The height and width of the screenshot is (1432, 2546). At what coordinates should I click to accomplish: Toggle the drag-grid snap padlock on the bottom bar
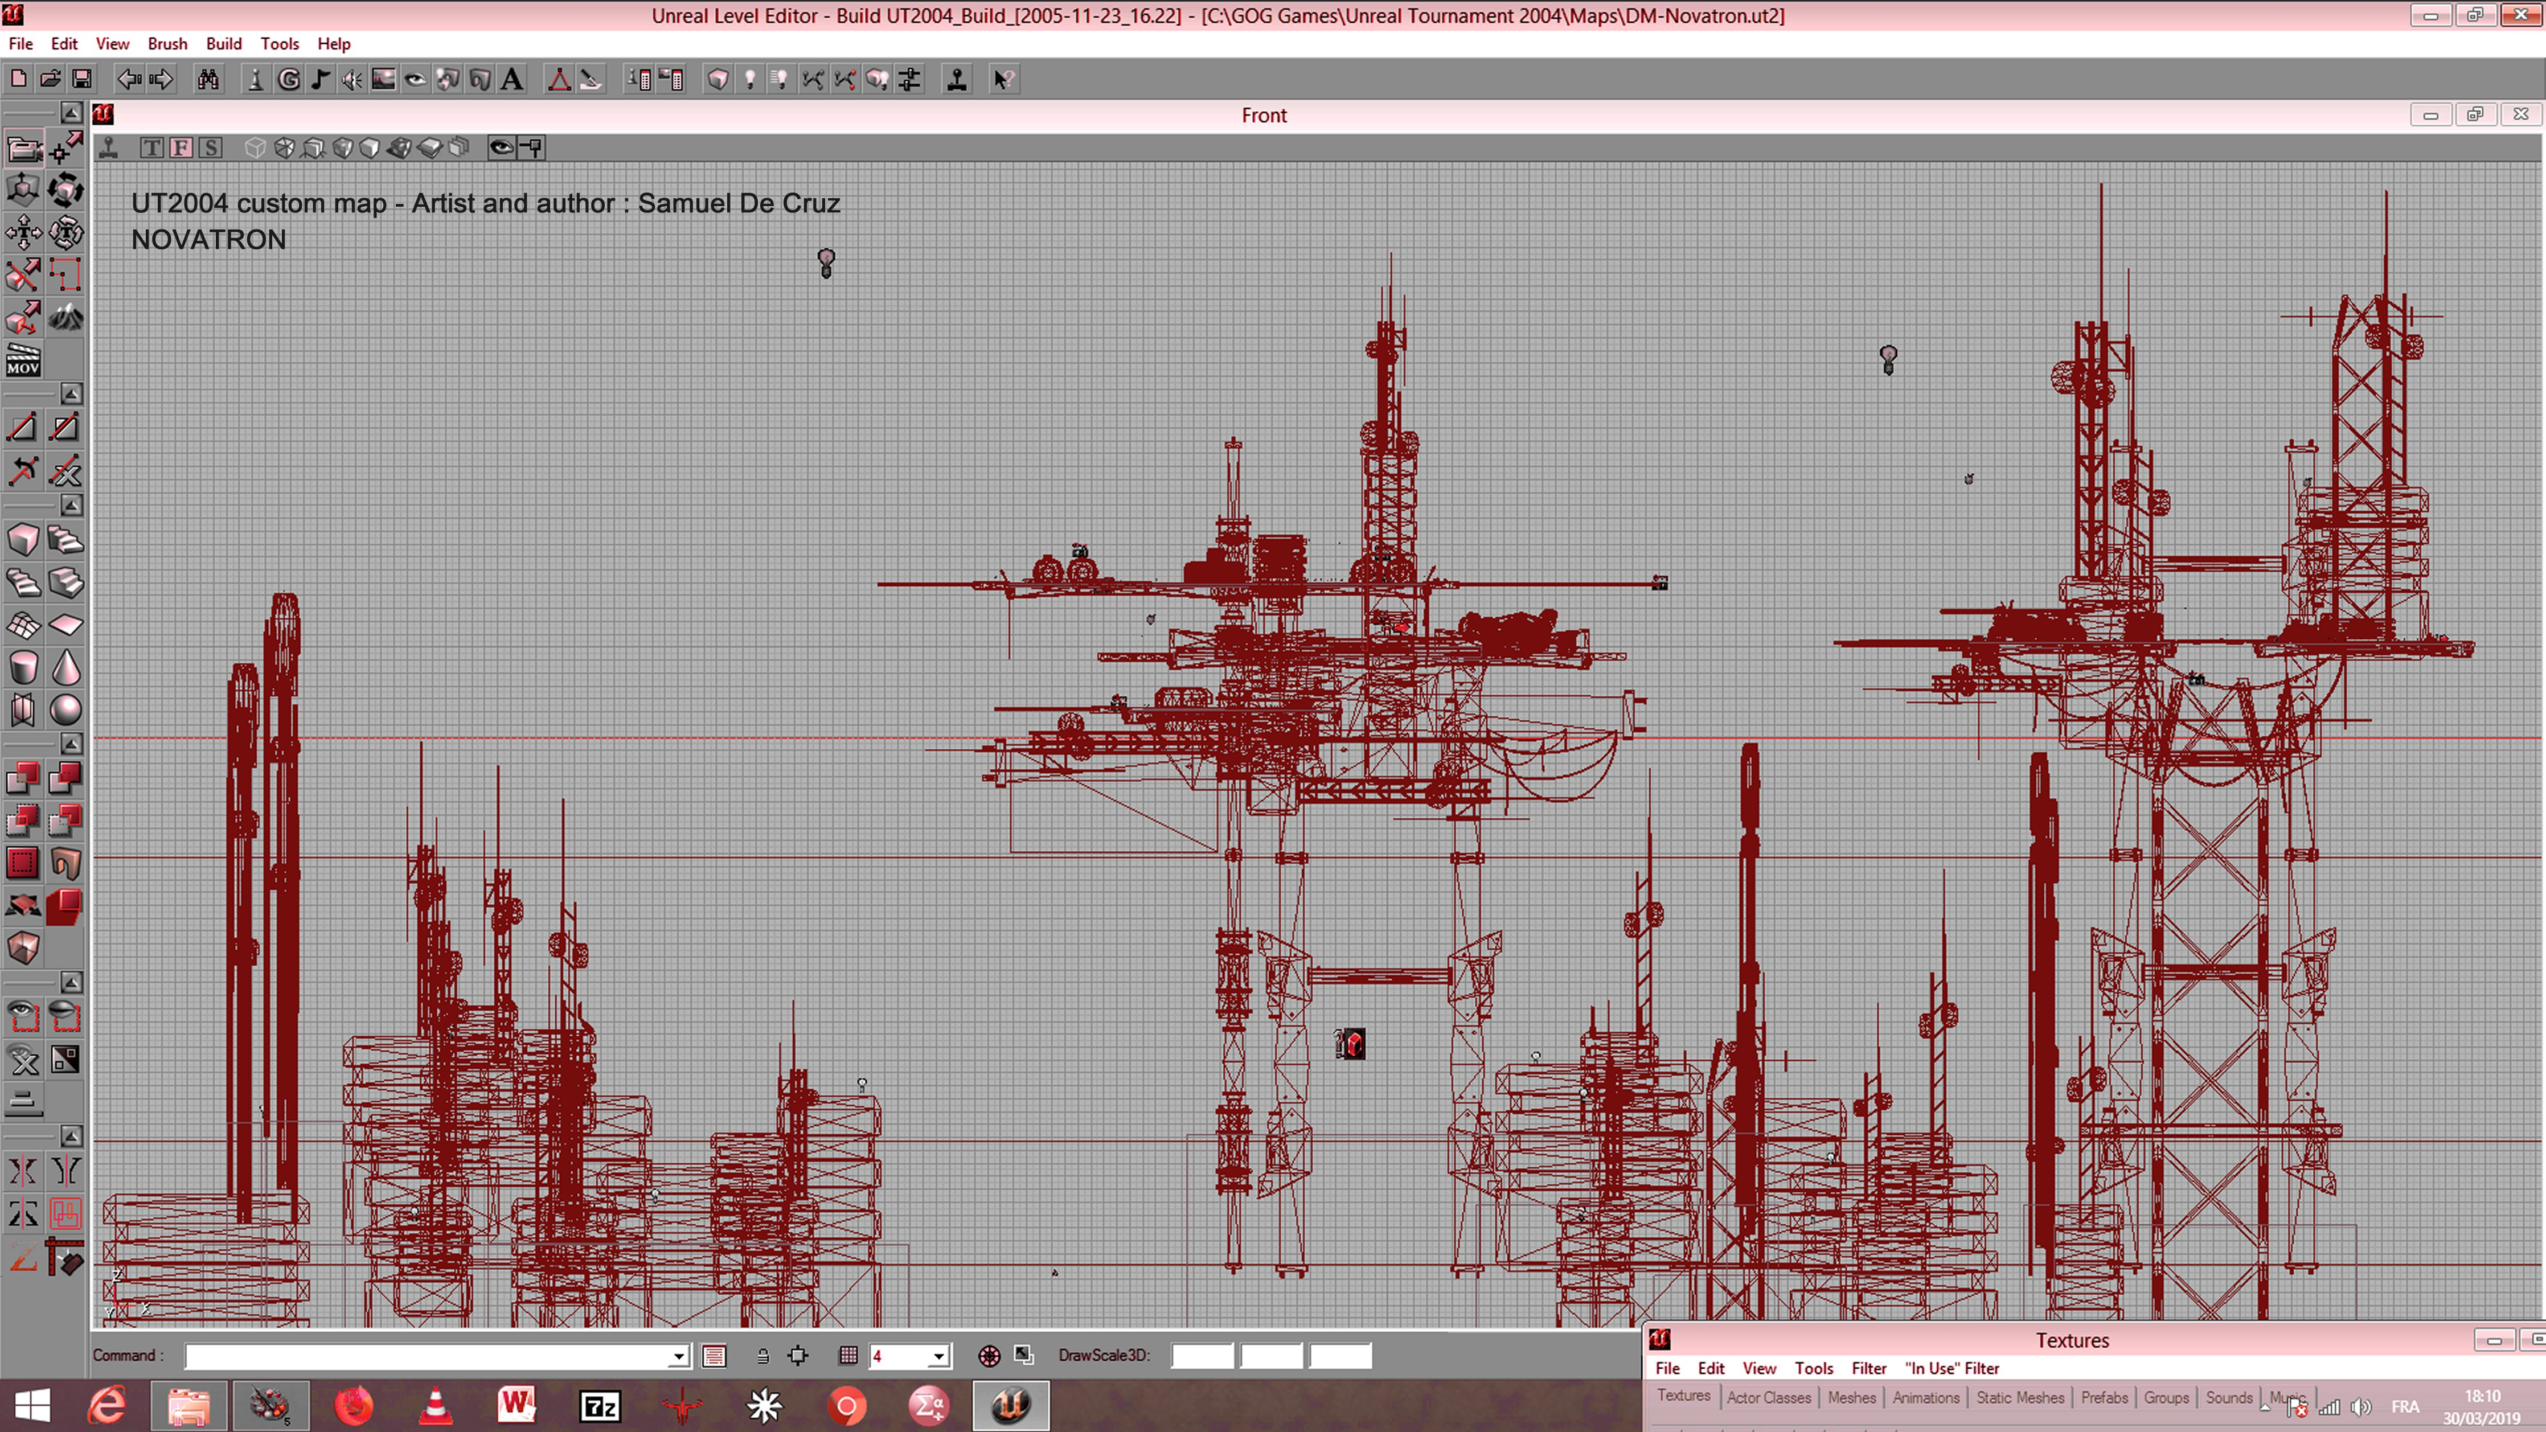click(x=762, y=1356)
